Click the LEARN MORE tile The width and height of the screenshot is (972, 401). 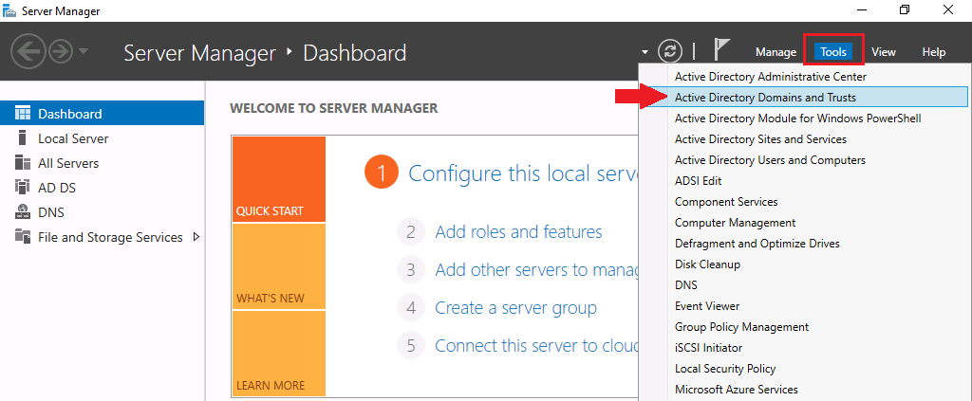click(x=279, y=354)
